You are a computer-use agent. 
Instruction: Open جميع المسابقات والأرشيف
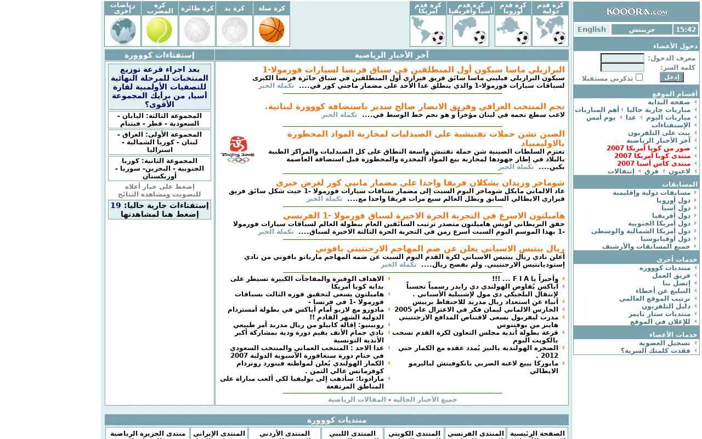point(646,246)
